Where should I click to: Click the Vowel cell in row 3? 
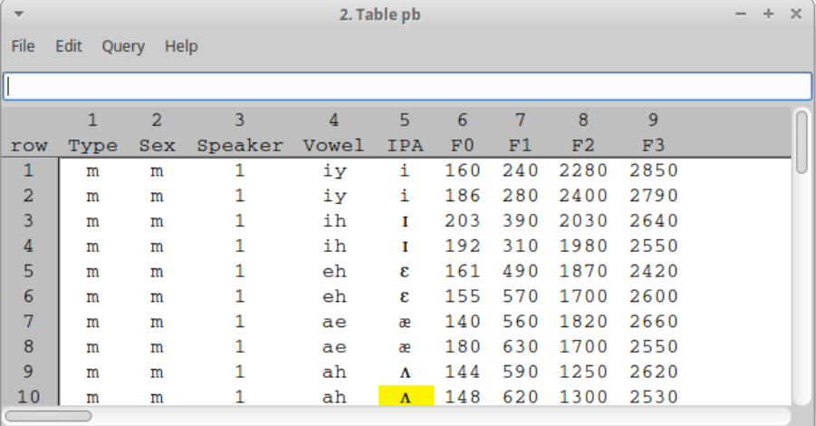[x=334, y=221]
